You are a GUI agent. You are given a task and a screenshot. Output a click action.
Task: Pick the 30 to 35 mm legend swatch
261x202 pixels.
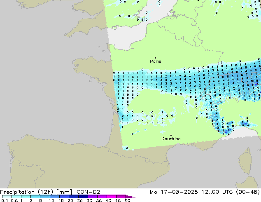click(94, 197)
